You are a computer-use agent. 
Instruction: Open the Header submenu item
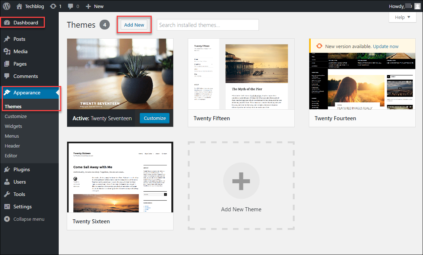[x=12, y=146]
